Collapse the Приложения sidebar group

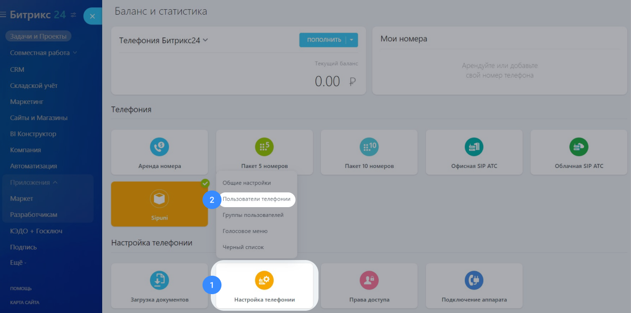click(x=34, y=182)
